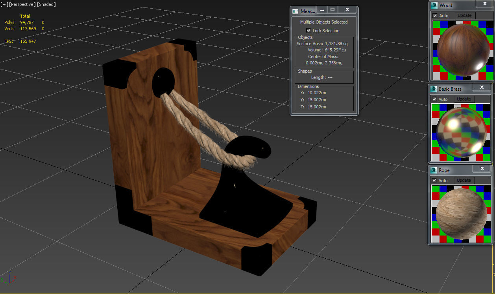The height and width of the screenshot is (294, 495).
Task: Click the Basic Brass window icon
Action: point(434,89)
